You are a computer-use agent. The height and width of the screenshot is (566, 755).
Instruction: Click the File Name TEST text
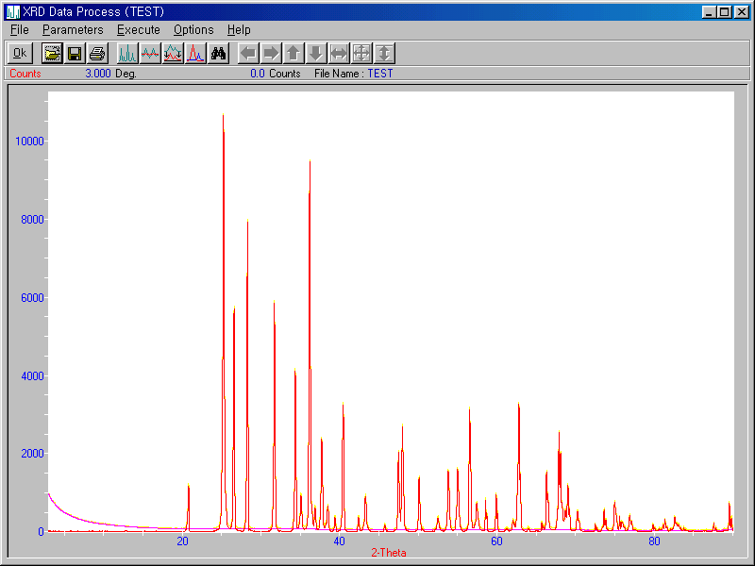pos(353,74)
